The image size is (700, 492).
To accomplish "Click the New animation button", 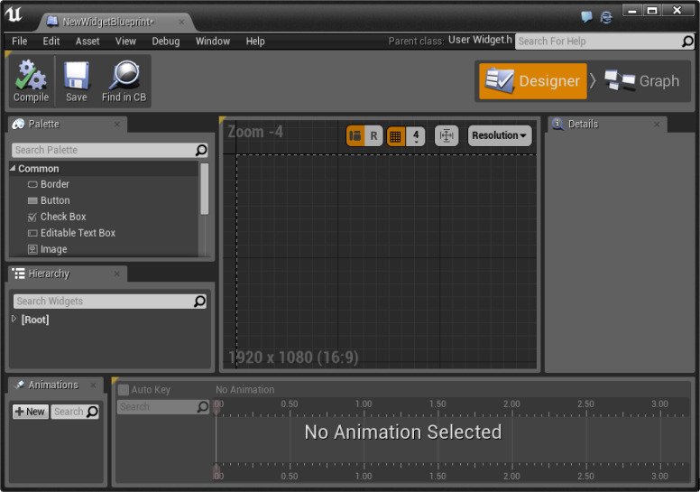I will pyautogui.click(x=30, y=412).
